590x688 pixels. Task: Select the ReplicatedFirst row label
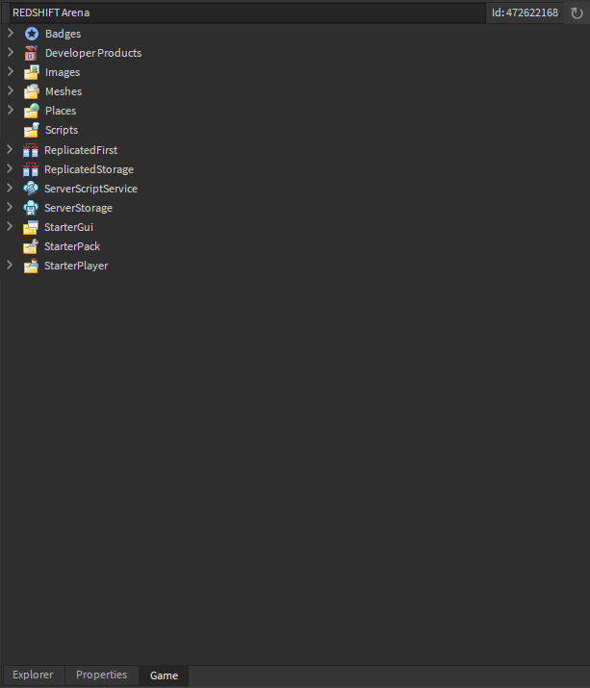81,150
